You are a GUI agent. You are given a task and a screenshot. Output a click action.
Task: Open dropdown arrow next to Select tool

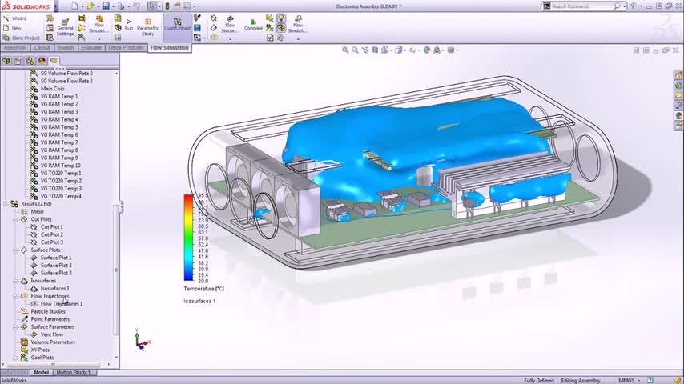click(159, 6)
